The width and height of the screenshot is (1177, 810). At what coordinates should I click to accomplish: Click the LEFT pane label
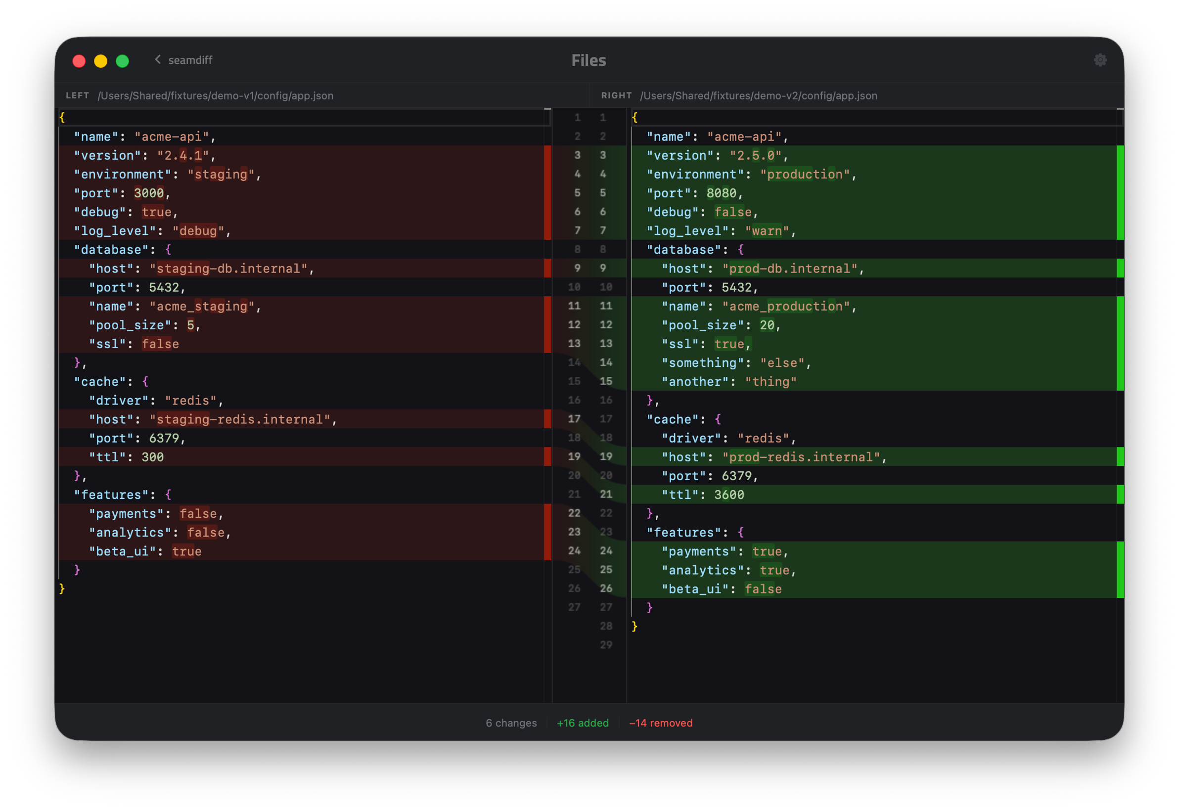pos(77,95)
